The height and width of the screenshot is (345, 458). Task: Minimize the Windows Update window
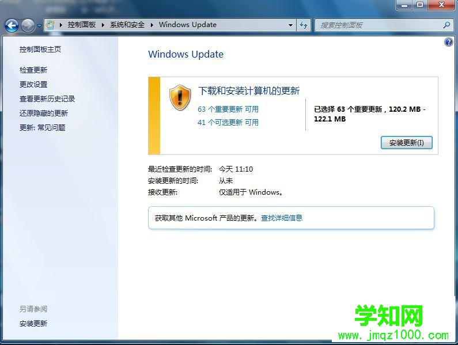[404, 5]
